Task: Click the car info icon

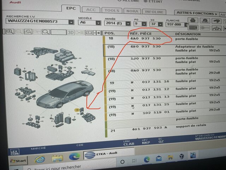Action: click(x=216, y=28)
